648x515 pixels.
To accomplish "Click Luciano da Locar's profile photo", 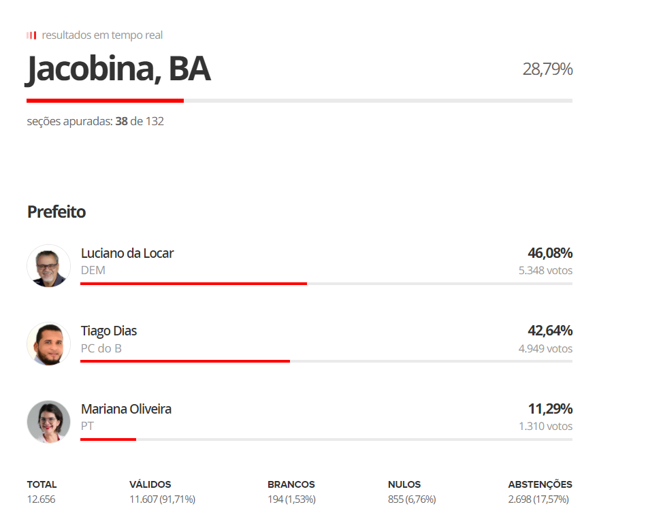I will point(48,266).
